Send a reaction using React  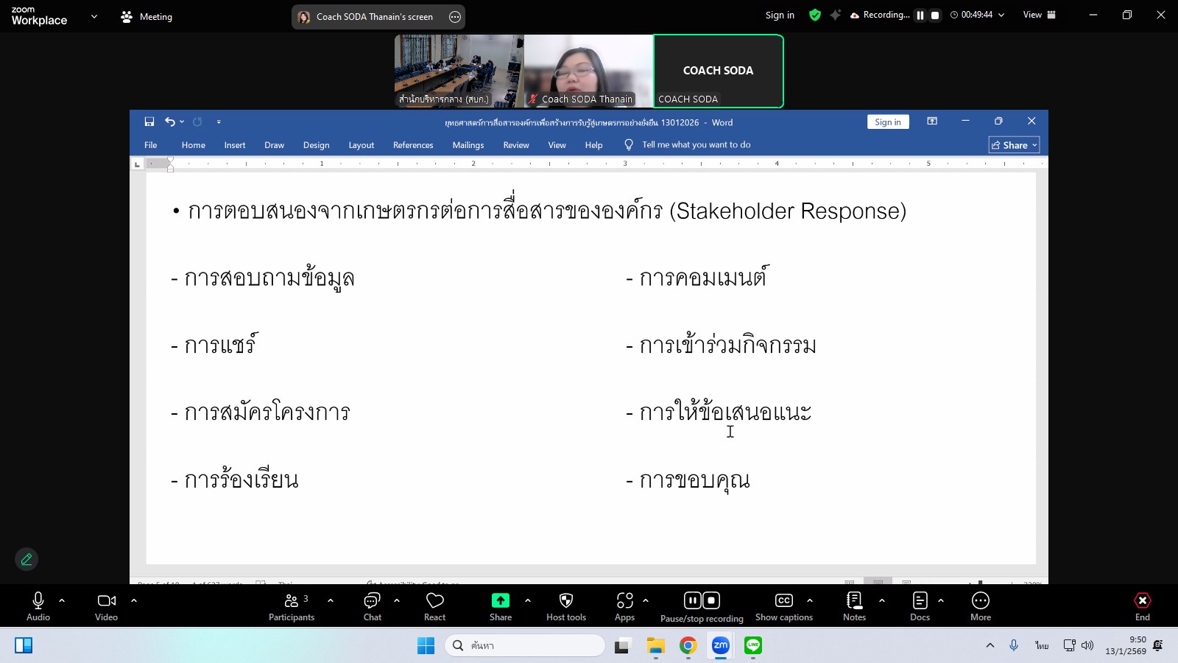pyautogui.click(x=434, y=605)
